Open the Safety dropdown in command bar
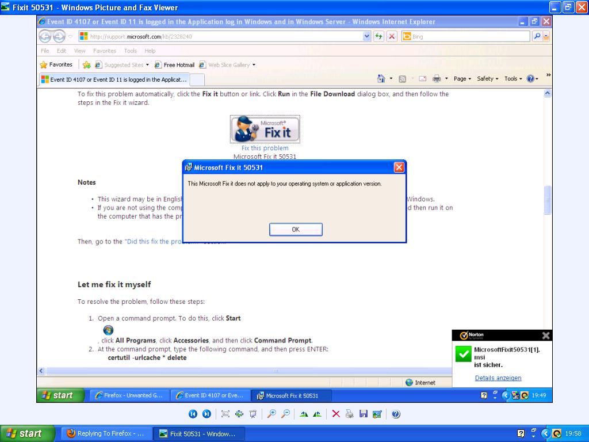This screenshot has height=442, width=589. tap(488, 78)
